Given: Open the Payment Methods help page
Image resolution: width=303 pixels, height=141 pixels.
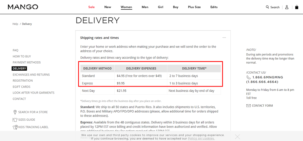Looking at the screenshot, I should [x=27, y=62].
